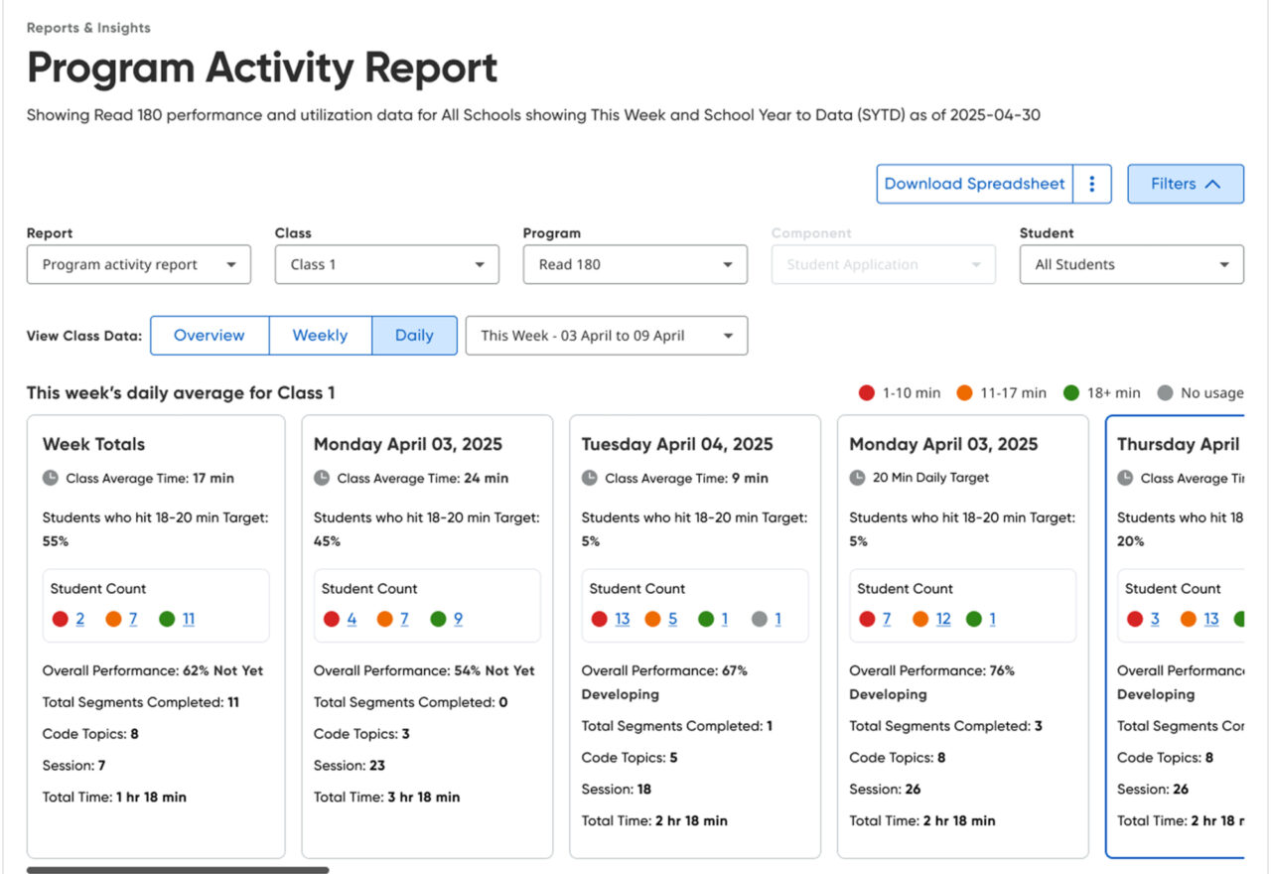Open the This Week date range dropdown
The height and width of the screenshot is (874, 1271).
tap(607, 336)
